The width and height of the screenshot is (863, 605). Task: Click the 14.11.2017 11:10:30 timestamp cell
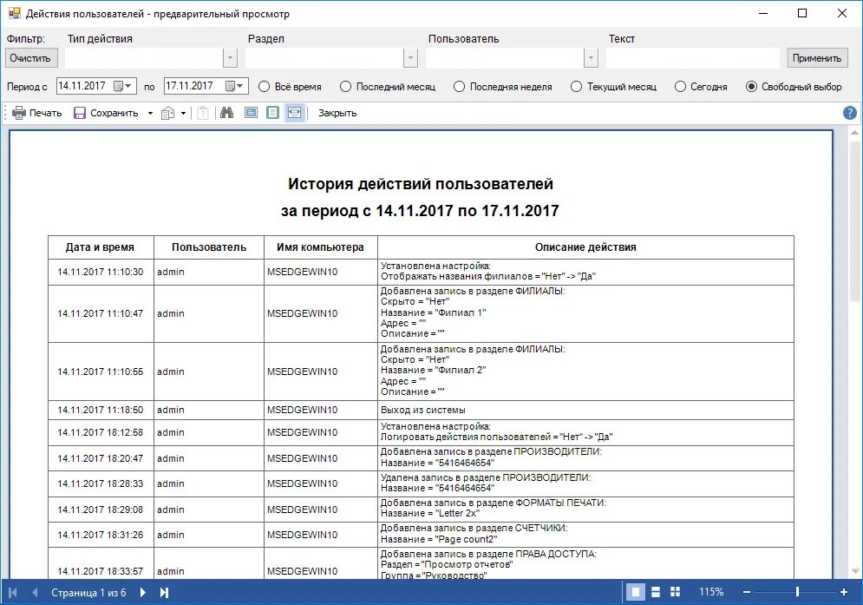click(100, 272)
